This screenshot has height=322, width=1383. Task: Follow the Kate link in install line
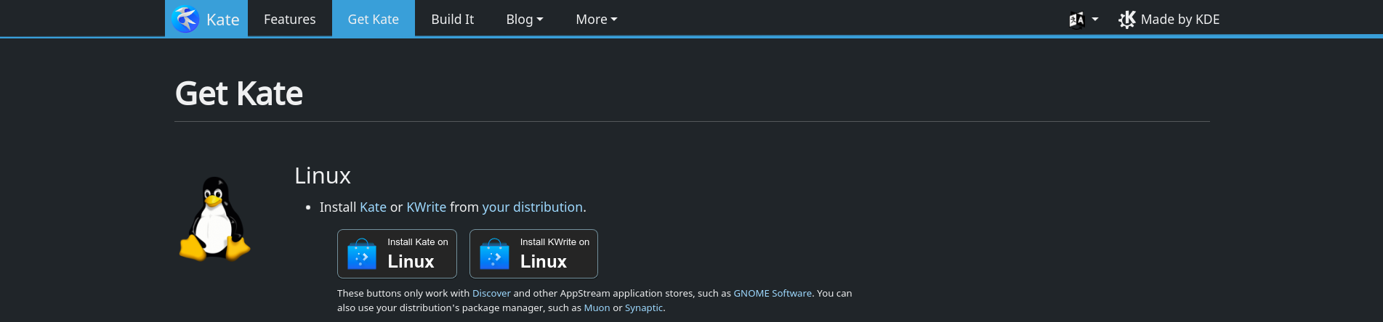click(373, 207)
